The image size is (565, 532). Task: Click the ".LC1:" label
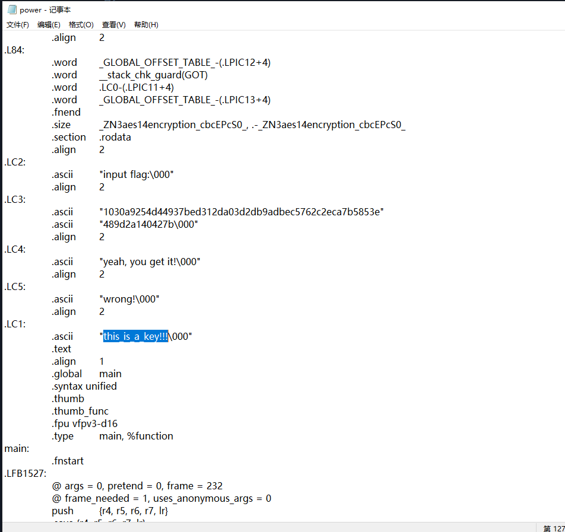click(x=15, y=324)
